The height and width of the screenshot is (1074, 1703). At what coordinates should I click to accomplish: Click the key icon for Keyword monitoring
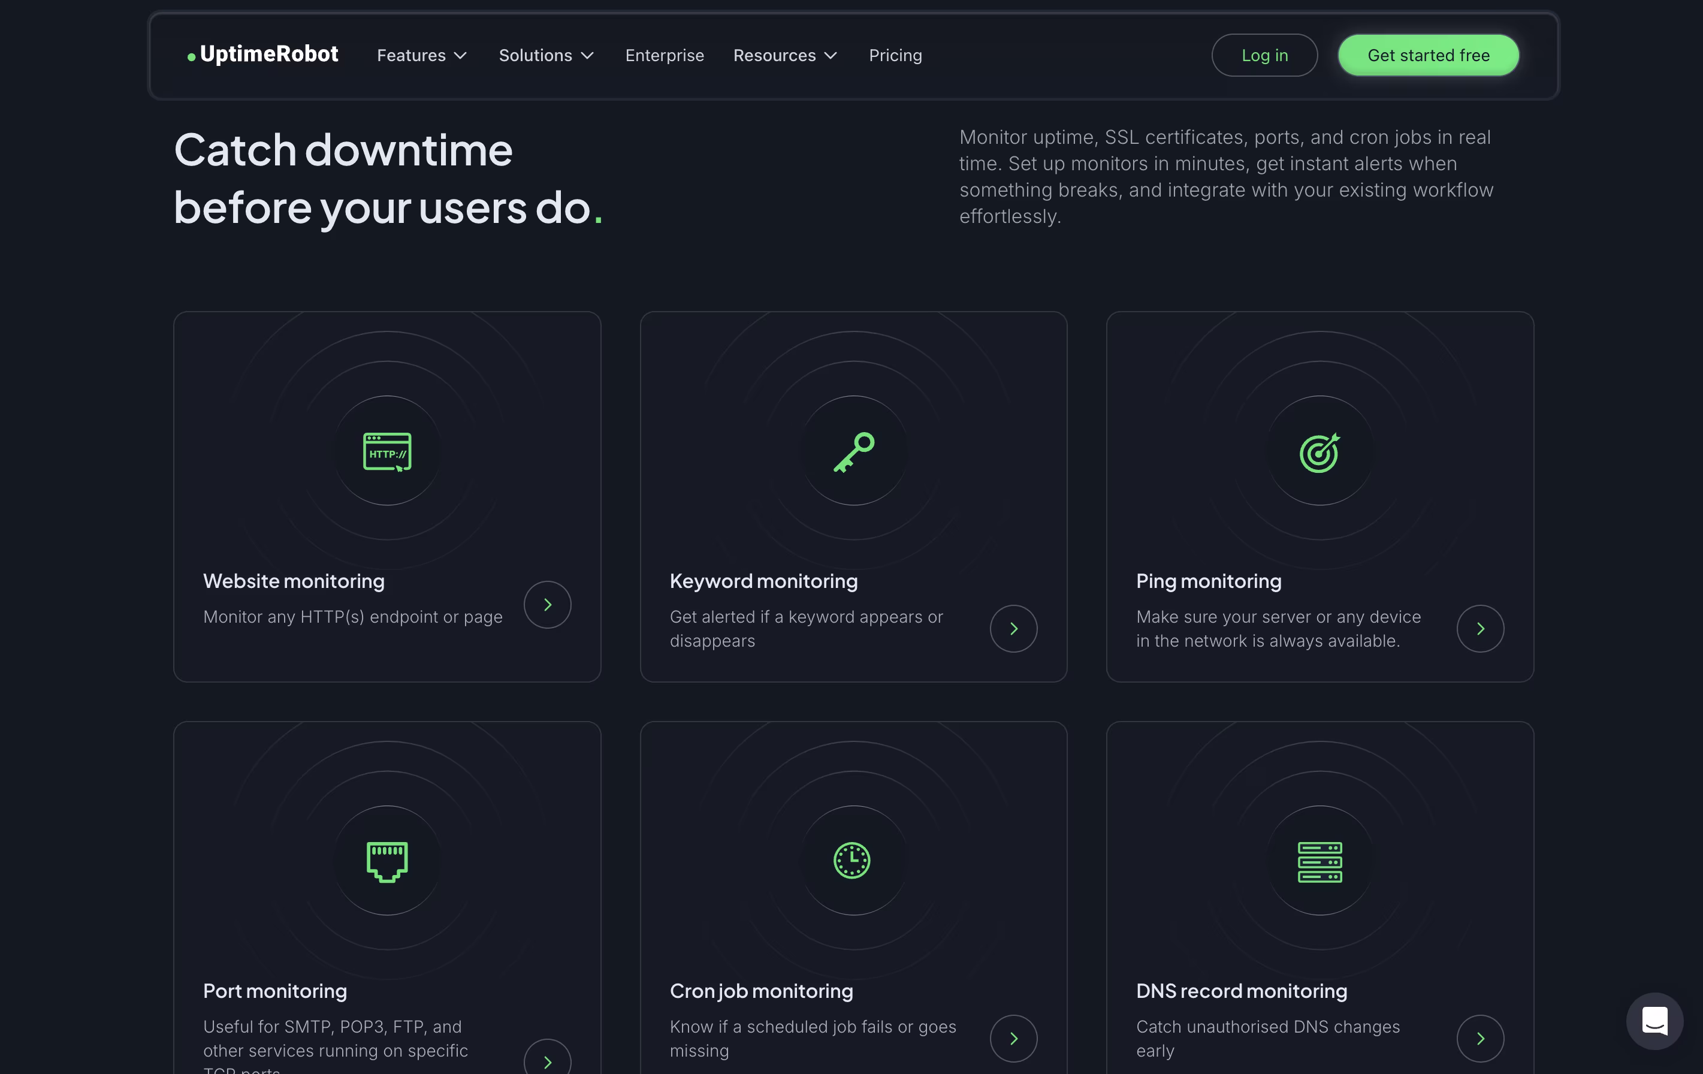[854, 451]
